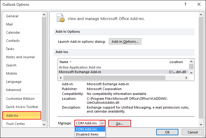Open the Manage combo box arrow

coord(102,123)
